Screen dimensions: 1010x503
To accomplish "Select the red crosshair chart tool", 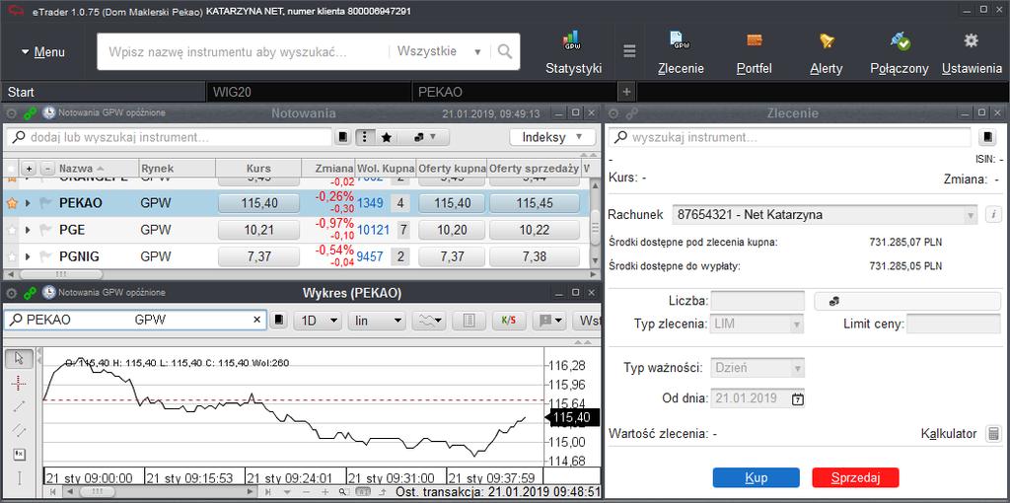I will pos(19,384).
